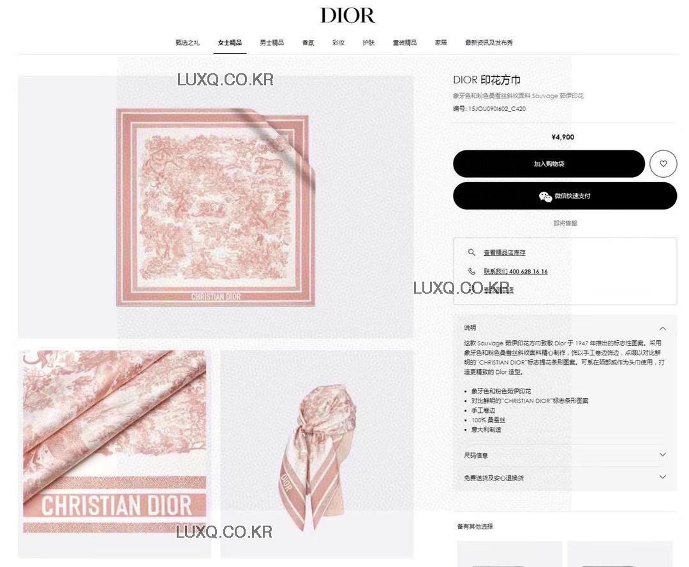Click the store stock search magnifier icon
Screen dimensions: 689x567
(471, 252)
